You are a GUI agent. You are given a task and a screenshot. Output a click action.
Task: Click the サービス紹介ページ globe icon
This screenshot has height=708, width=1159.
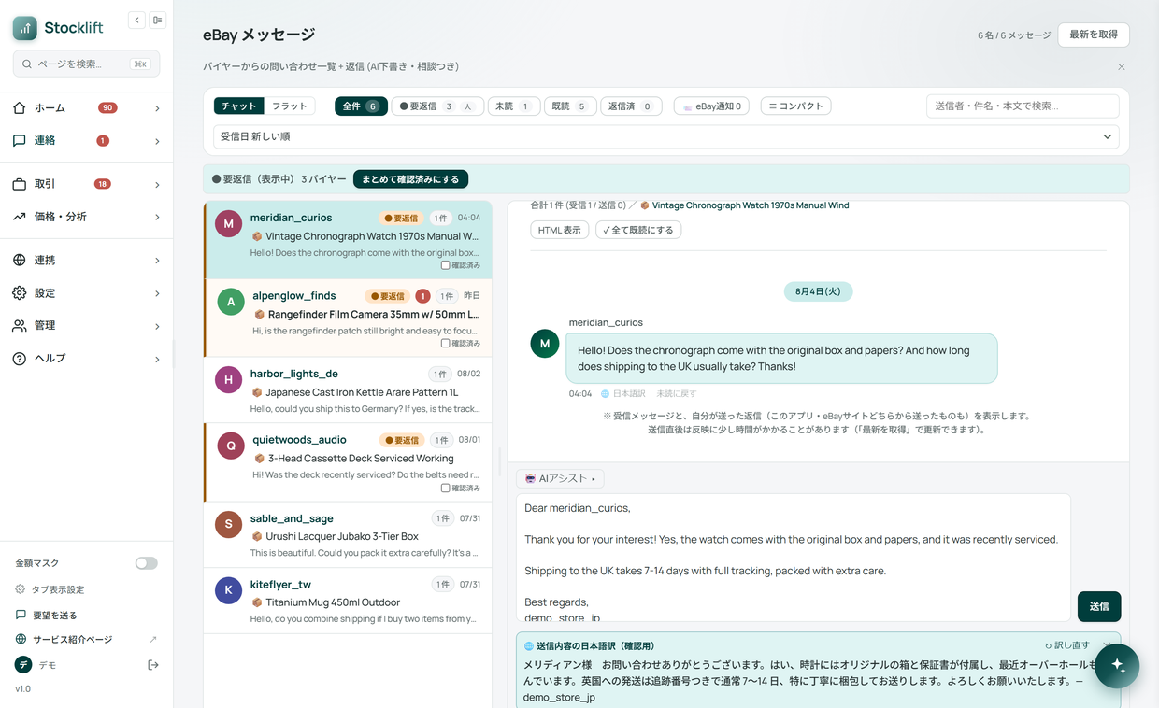coord(21,639)
